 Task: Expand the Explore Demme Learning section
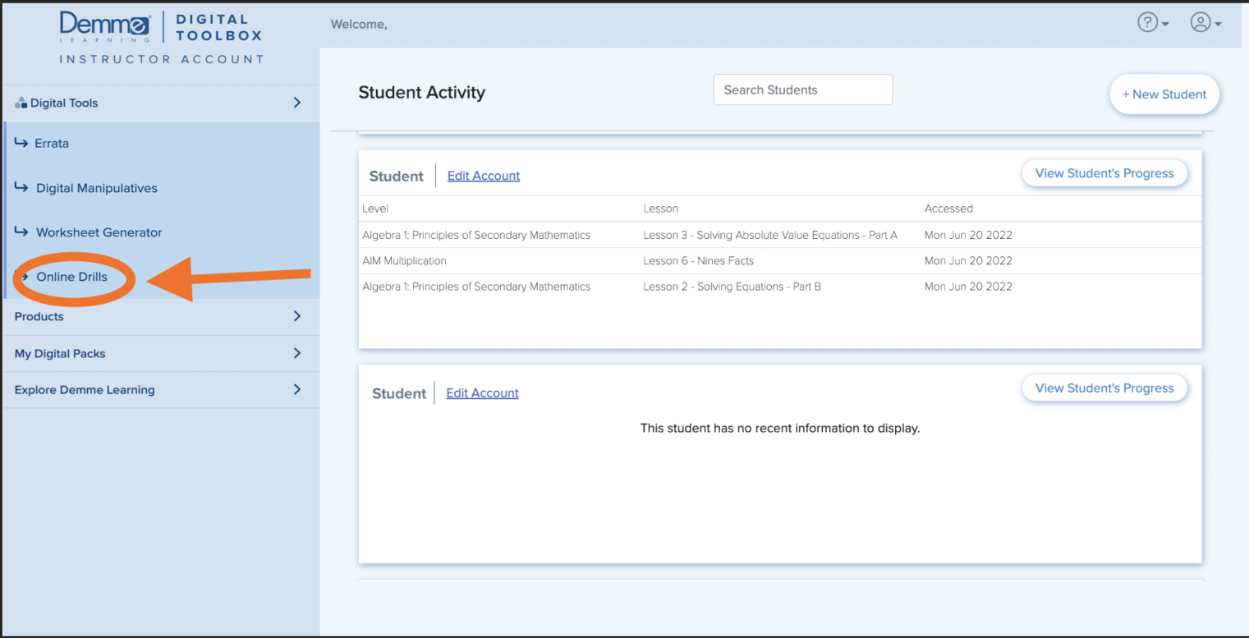click(298, 389)
